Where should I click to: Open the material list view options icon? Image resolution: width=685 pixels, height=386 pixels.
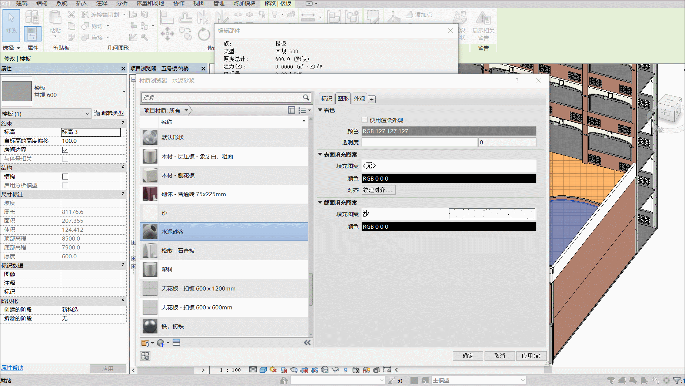coord(302,110)
